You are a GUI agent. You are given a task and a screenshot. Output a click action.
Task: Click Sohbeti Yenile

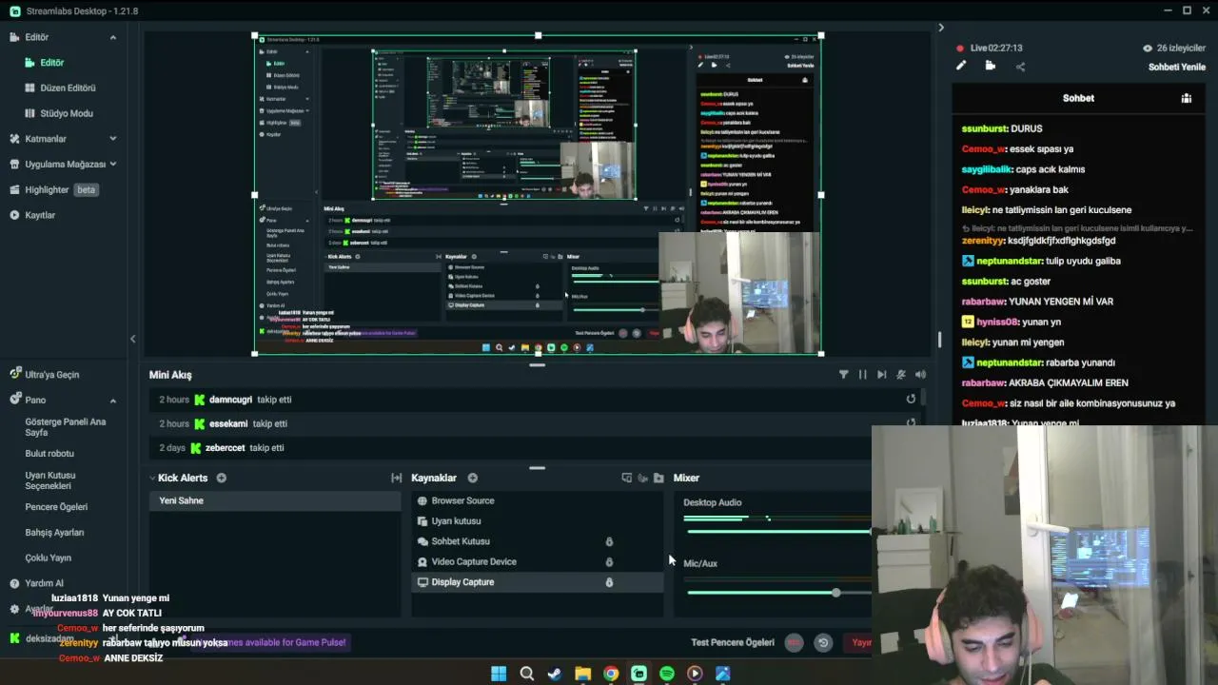pyautogui.click(x=1177, y=67)
